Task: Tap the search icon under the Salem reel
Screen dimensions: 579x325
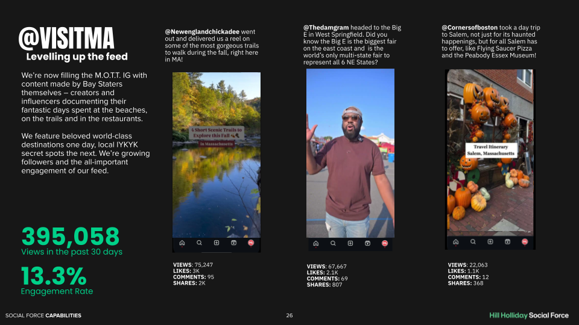Action: point(473,242)
